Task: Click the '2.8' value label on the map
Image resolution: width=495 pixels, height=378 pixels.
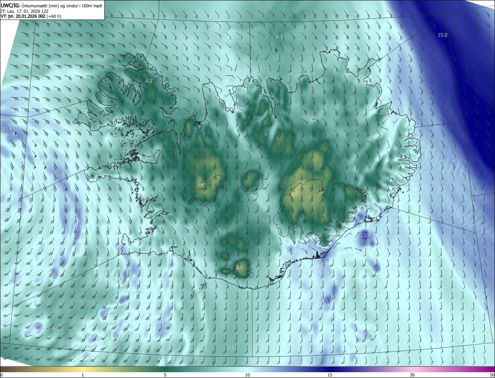Action: pyautogui.click(x=201, y=185)
